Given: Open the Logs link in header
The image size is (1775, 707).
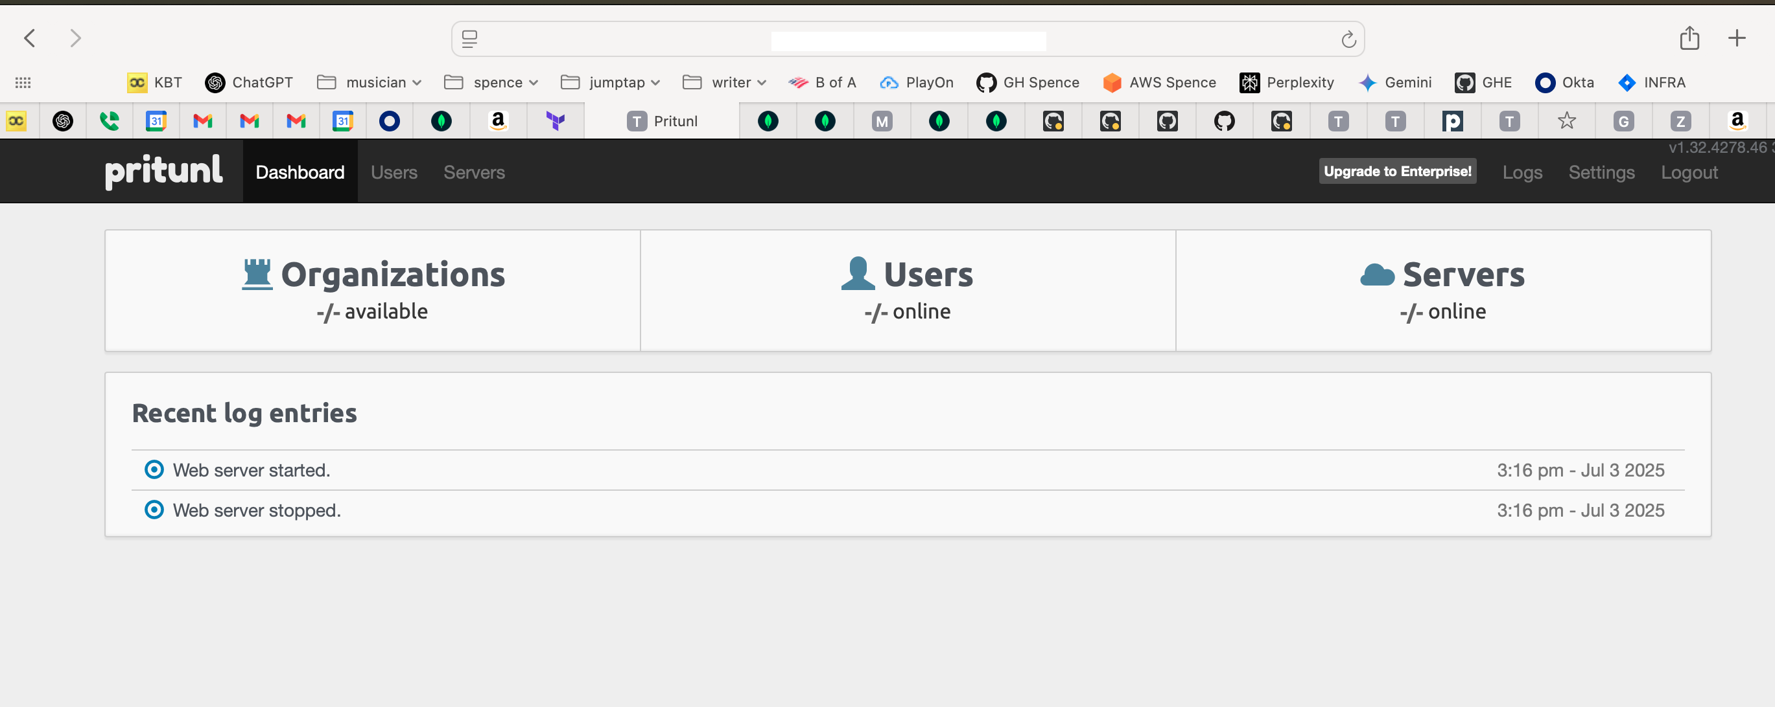Looking at the screenshot, I should pos(1522,172).
